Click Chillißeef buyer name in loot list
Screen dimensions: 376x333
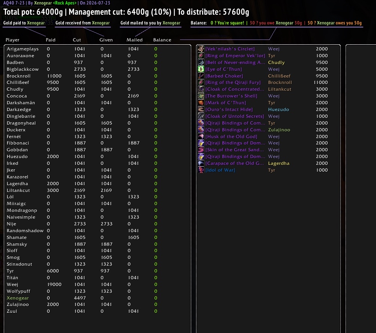279,76
